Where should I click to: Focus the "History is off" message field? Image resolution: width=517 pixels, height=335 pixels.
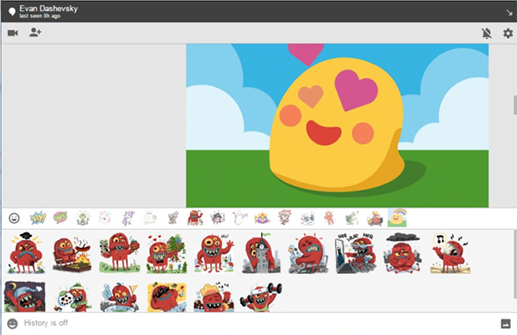pyautogui.click(x=257, y=323)
